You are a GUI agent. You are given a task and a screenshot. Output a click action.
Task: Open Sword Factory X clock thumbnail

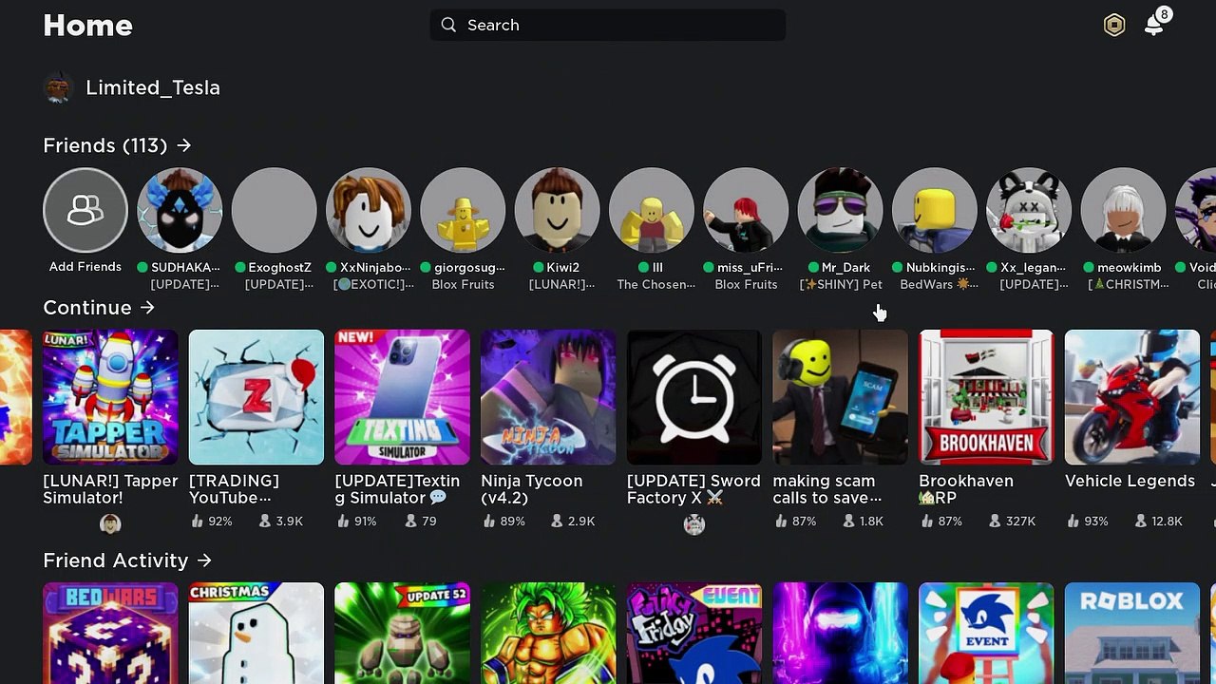694,397
